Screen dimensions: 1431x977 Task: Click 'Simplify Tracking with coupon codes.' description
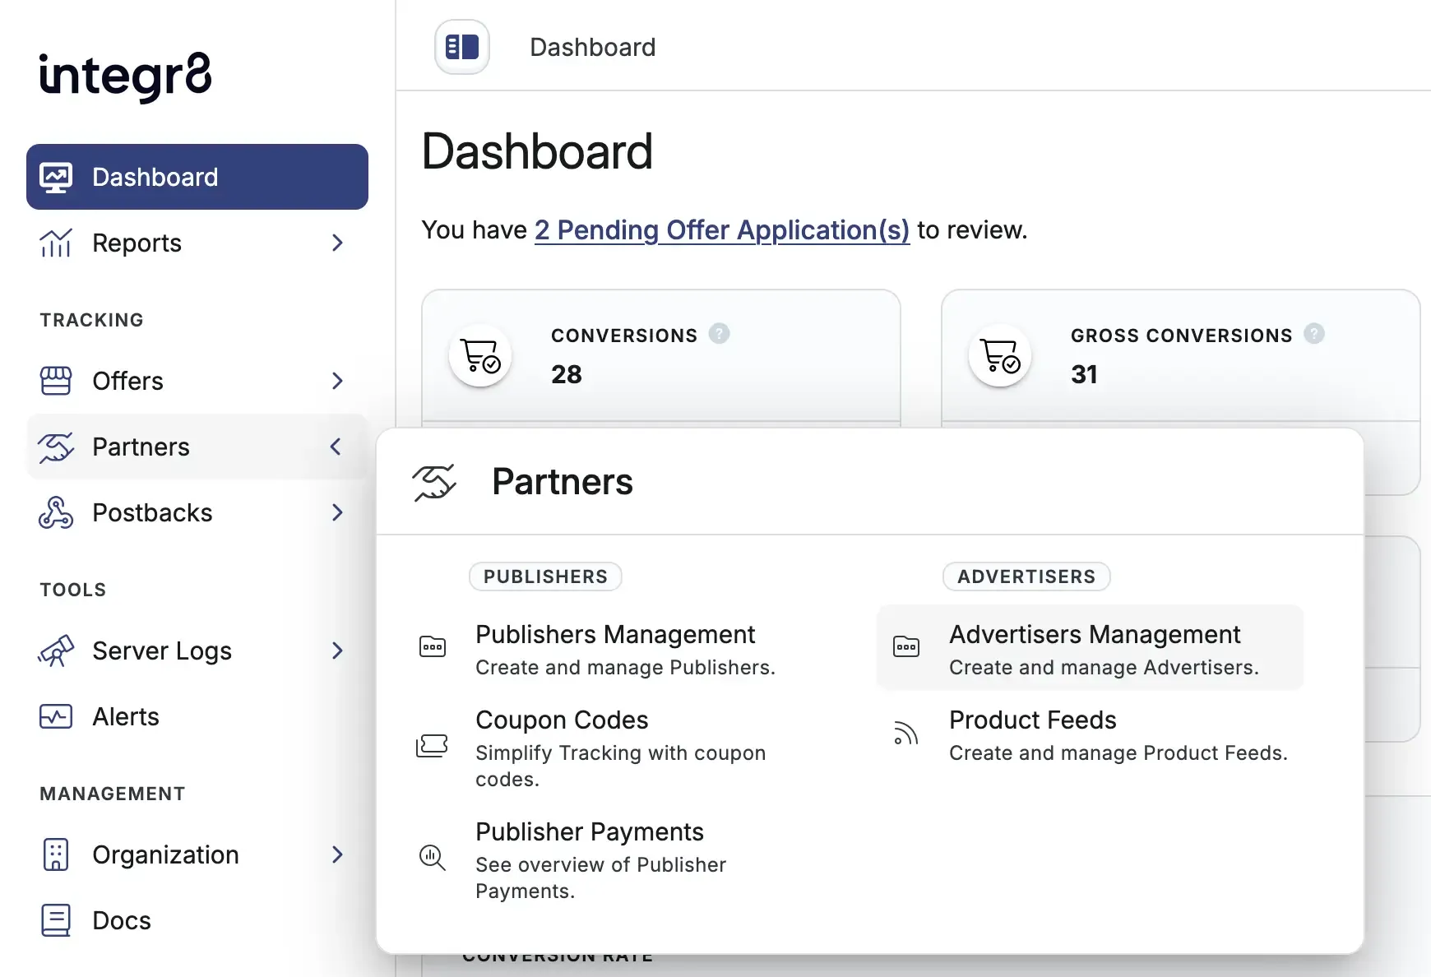[x=621, y=766]
